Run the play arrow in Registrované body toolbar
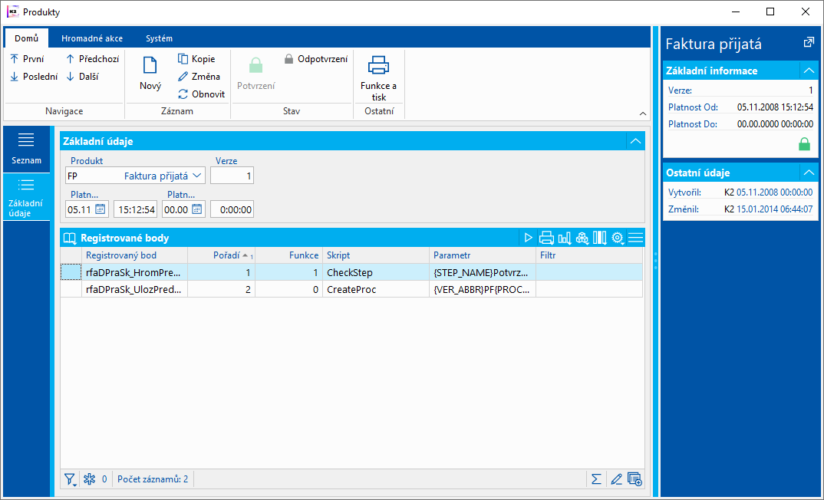Viewport: 824px width, 500px height. [528, 238]
